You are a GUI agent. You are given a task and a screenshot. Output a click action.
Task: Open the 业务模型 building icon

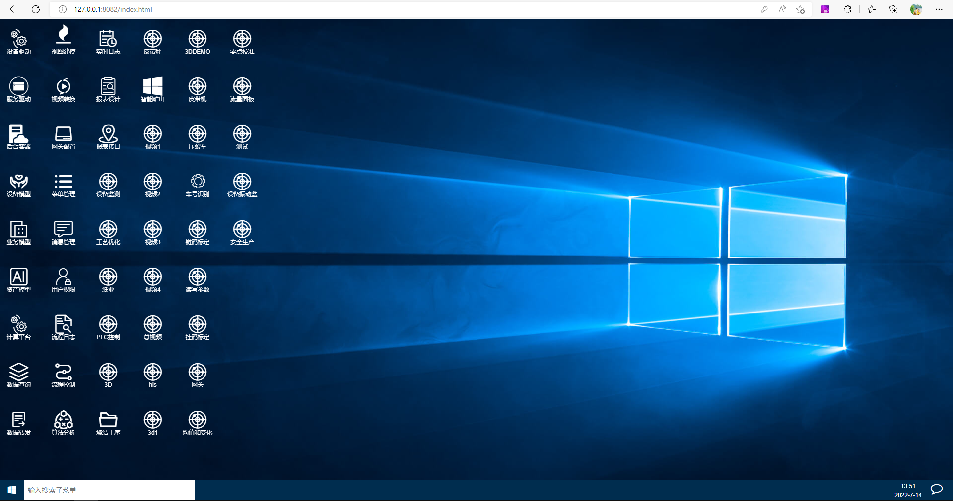pos(19,232)
